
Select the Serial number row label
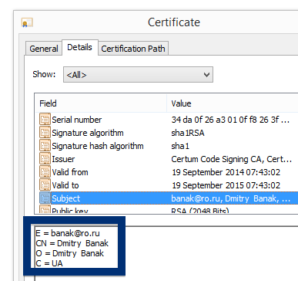(x=77, y=120)
